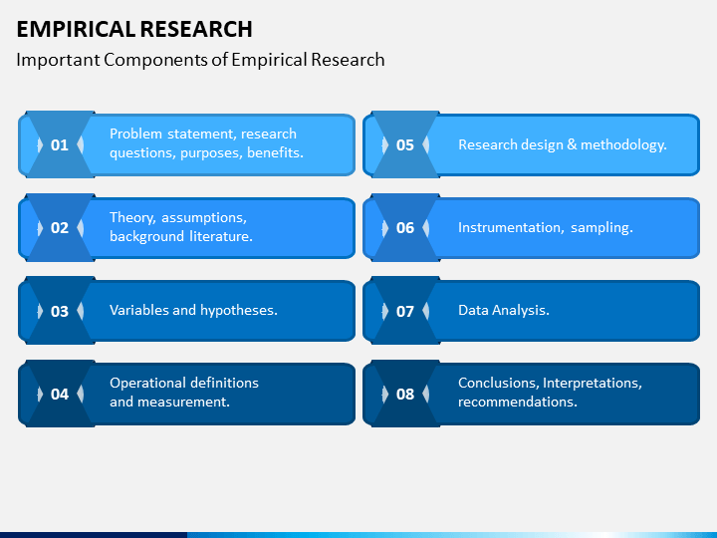The width and height of the screenshot is (717, 538).
Task: Select 'Data Analysis.' text
Action: click(504, 310)
